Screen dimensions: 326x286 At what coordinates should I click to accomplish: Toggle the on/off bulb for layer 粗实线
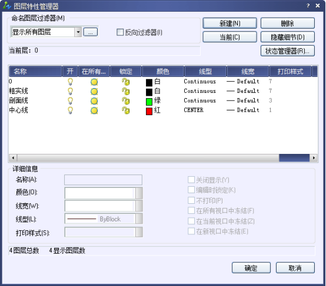pyautogui.click(x=71, y=92)
